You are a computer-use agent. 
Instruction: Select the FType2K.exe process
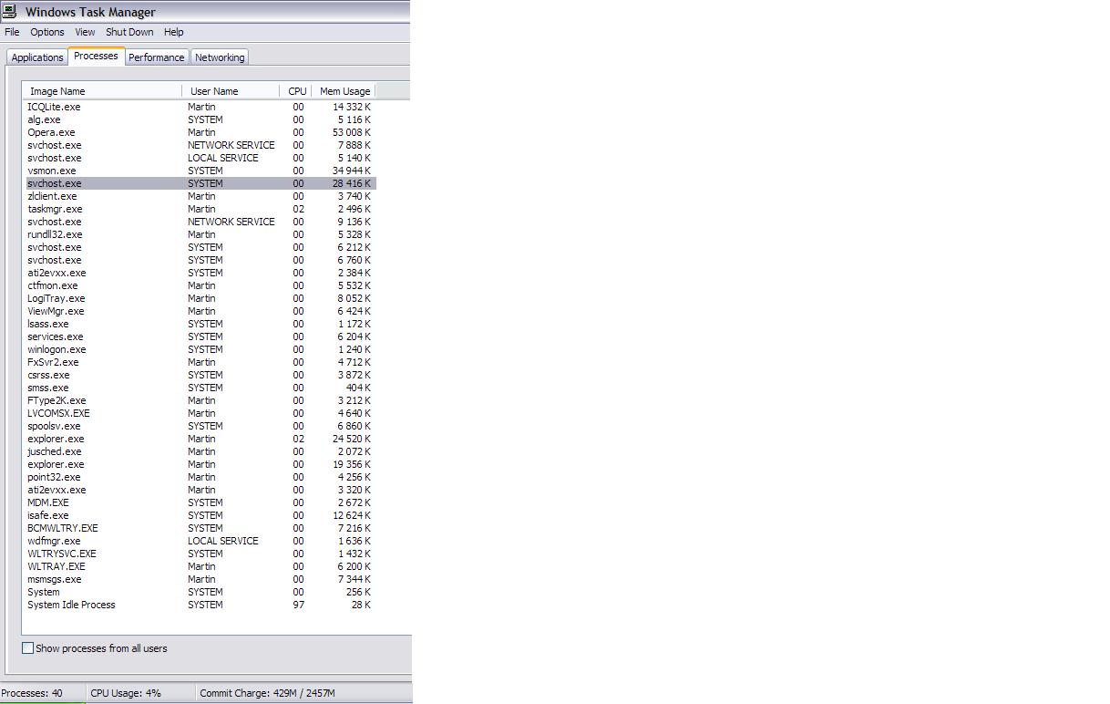[200, 400]
